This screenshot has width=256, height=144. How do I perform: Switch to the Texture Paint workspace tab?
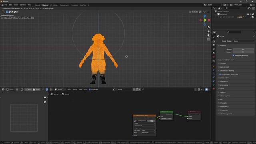(64, 5)
